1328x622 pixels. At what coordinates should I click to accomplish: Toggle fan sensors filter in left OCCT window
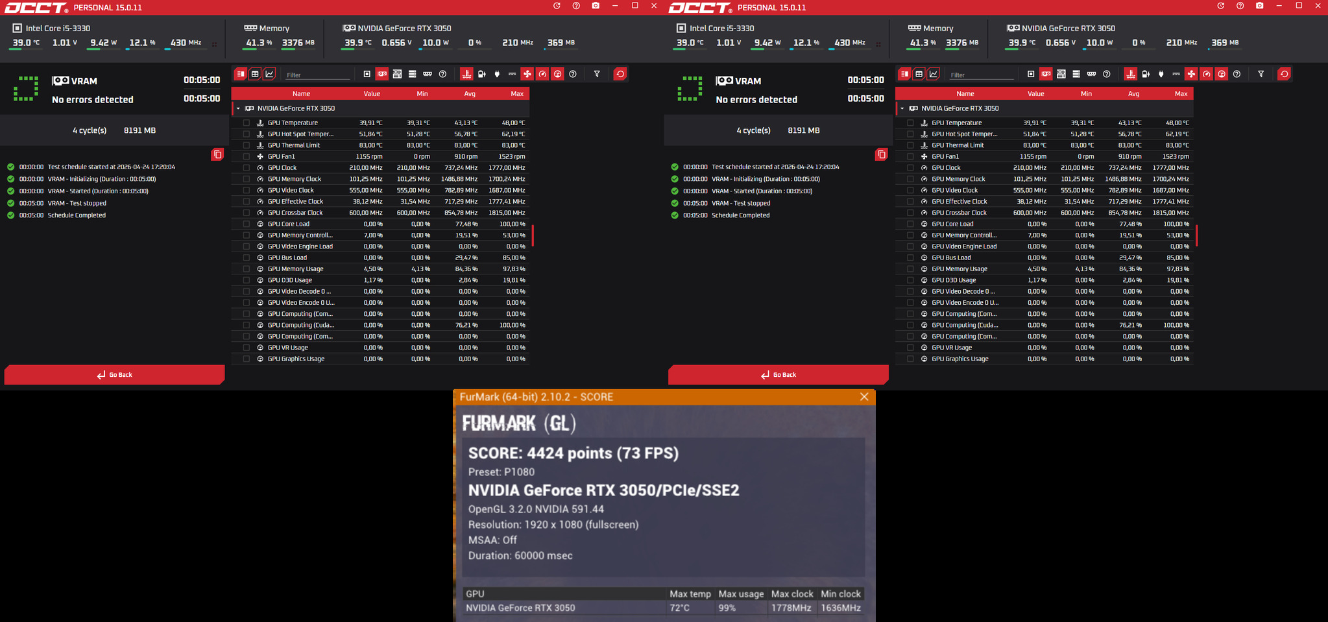pyautogui.click(x=527, y=74)
